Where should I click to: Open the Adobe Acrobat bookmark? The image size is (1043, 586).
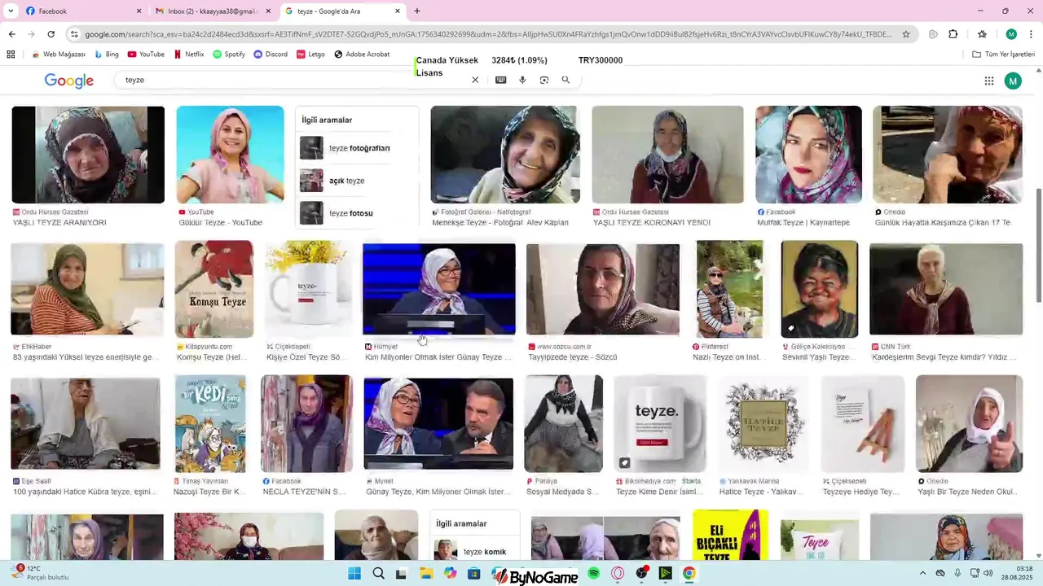point(362,55)
